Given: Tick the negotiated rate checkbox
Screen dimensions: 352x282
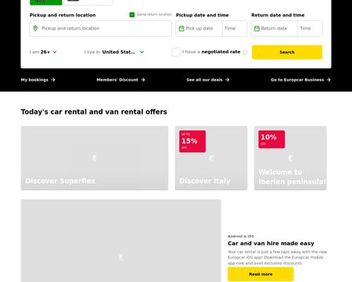Looking at the screenshot, I should (x=176, y=52).
